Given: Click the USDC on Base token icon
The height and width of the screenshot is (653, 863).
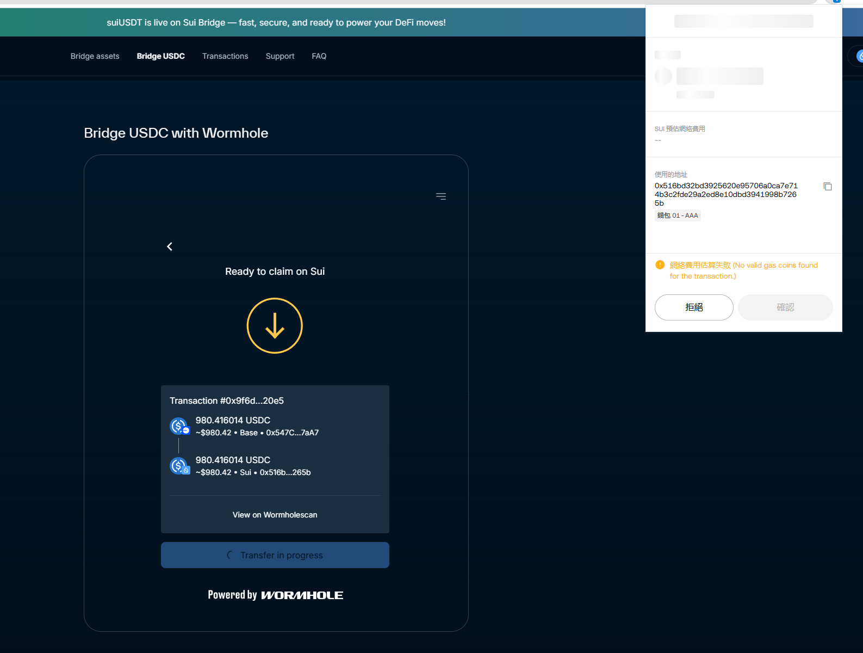Looking at the screenshot, I should (179, 426).
